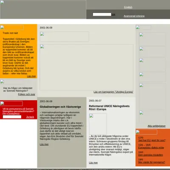Open the Vad har EU gjort för oss? link

[152, 140]
